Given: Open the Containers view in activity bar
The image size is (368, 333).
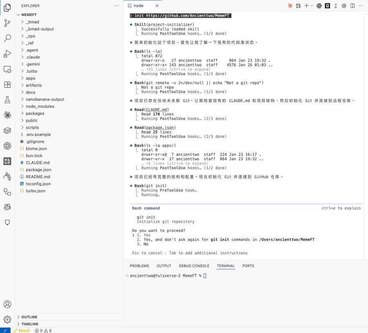Looking at the screenshot, I should click(7, 130).
